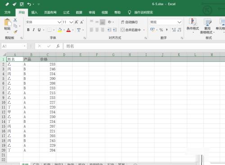
Task: Open the File (文件) tab
Action: [x=8, y=13]
